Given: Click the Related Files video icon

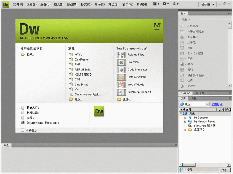Looking at the screenshot, I should point(121,55).
